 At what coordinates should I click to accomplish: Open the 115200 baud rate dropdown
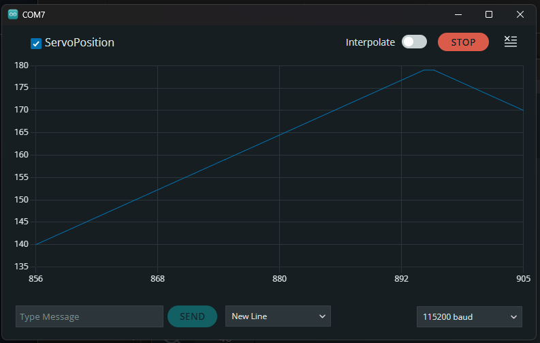[469, 317]
